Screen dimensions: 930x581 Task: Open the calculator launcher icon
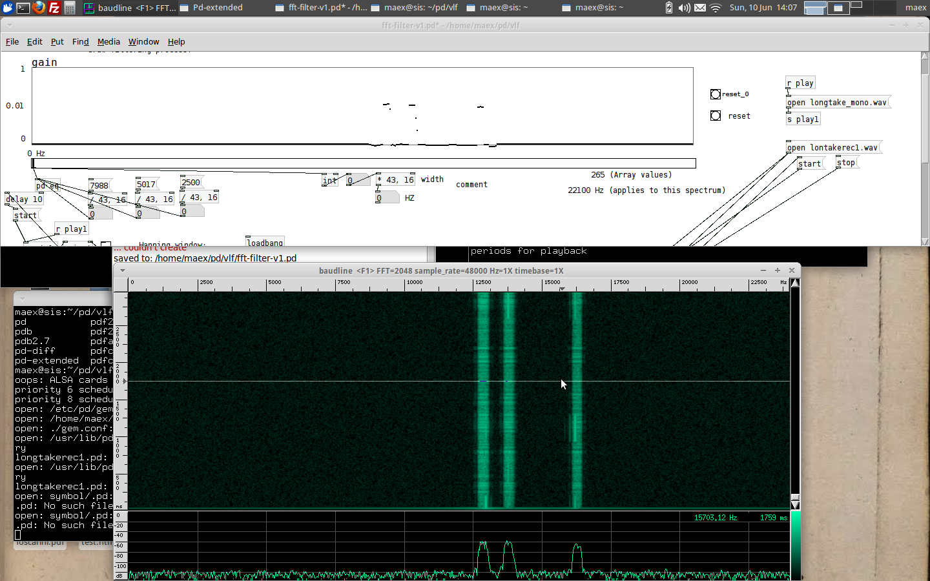click(70, 8)
